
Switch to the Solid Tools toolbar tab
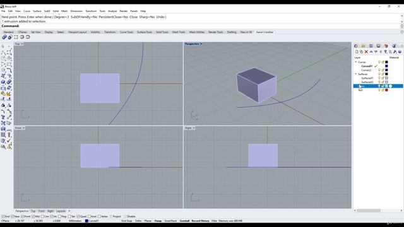(162, 32)
